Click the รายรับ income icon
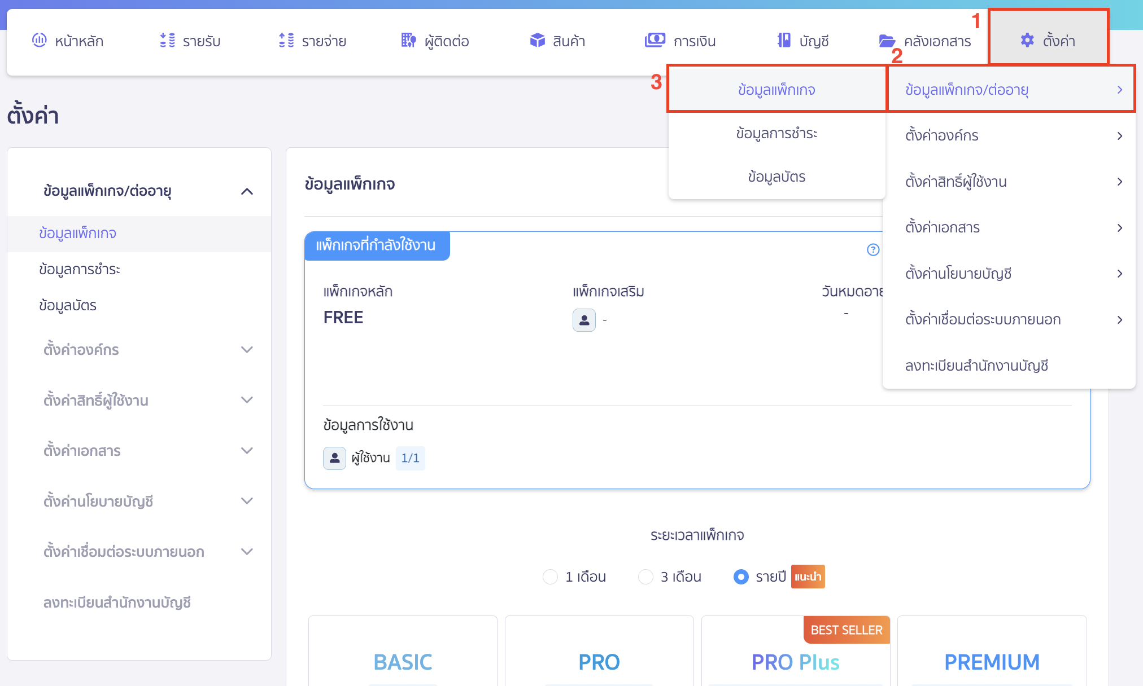This screenshot has height=686, width=1143. [167, 40]
